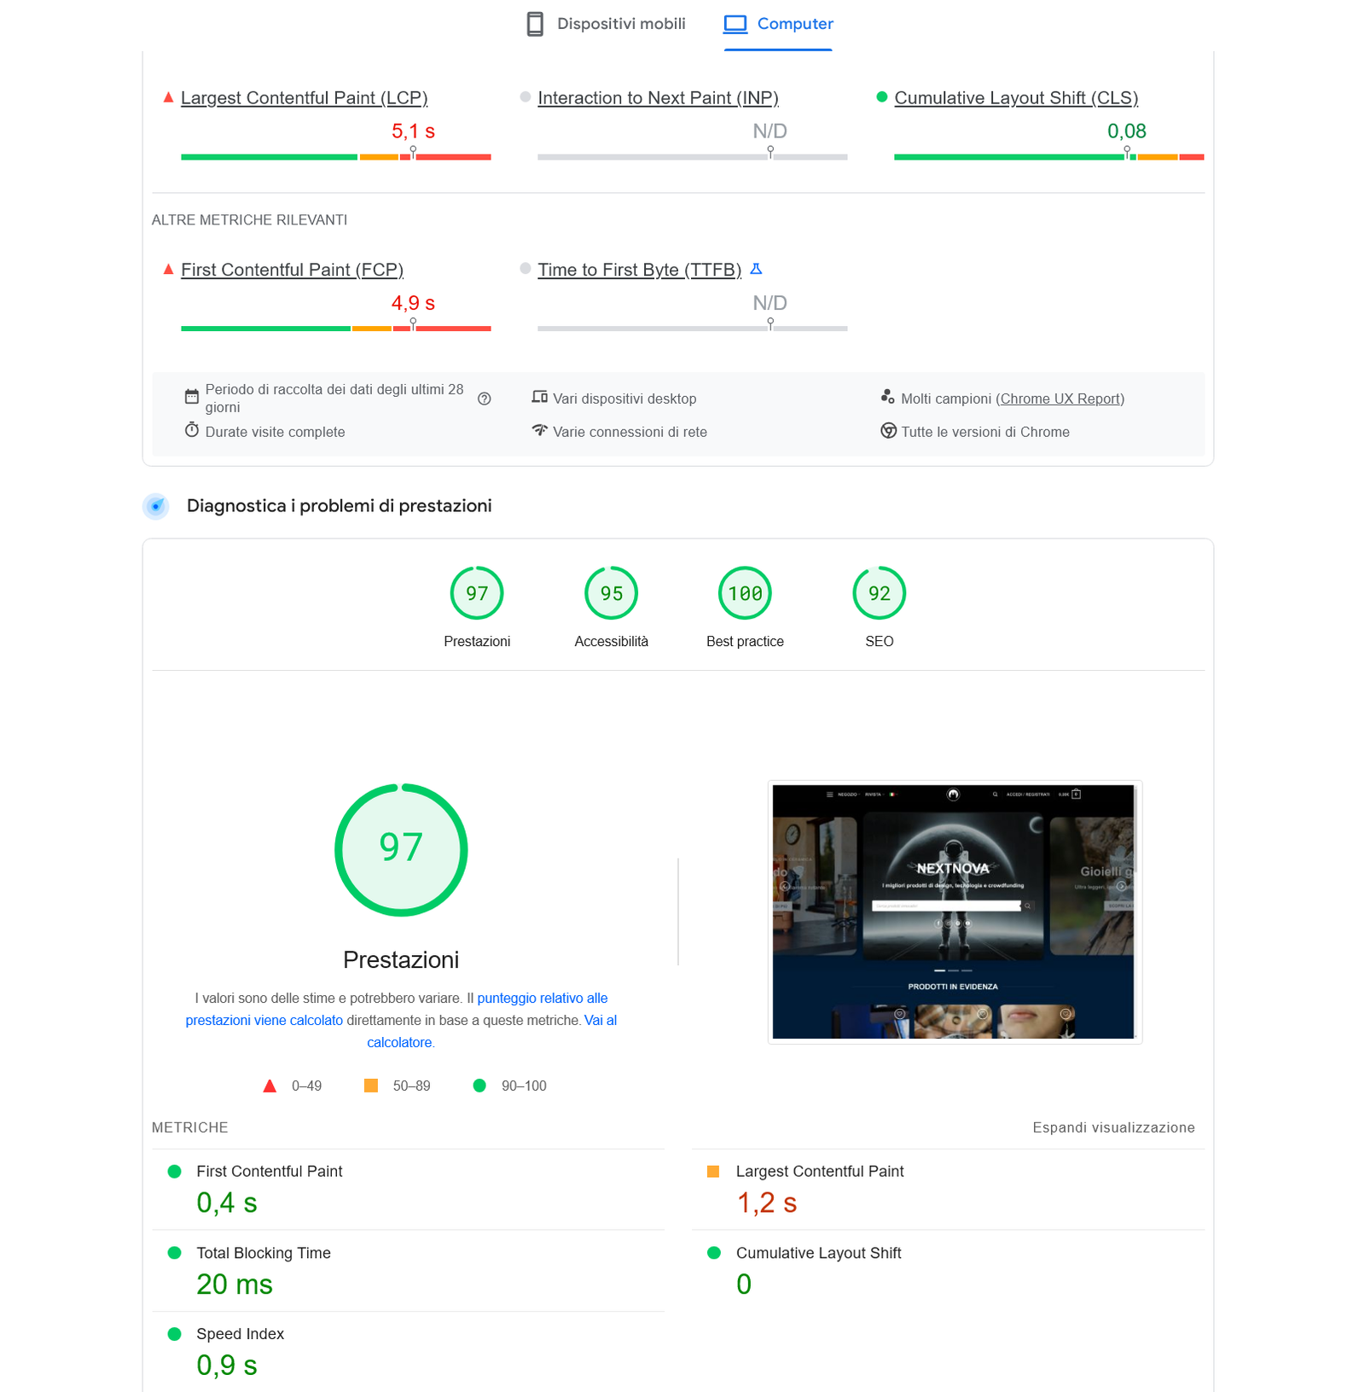Screen dimensions: 1365x1392
Task: Click the wifi icon beside Varie connessioni di rete
Action: (539, 430)
